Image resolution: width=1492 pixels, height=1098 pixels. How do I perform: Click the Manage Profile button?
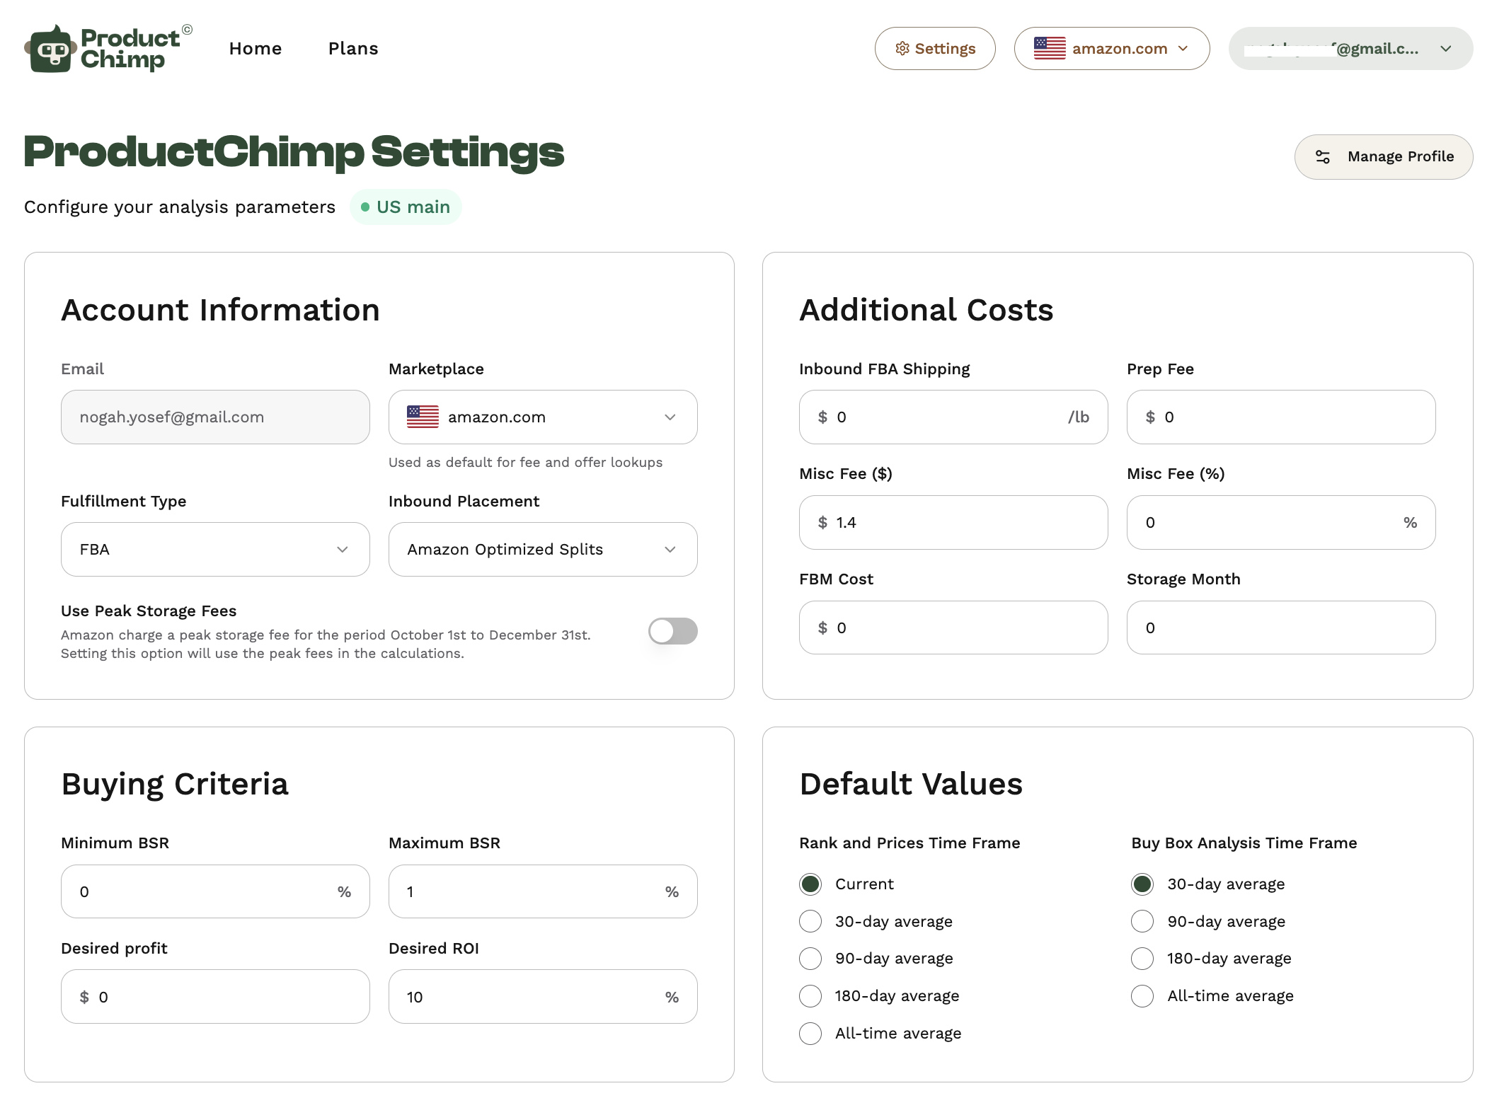click(x=1384, y=157)
